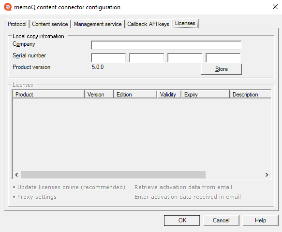This screenshot has height=232, width=282.
Task: Open the Content service tab
Action: point(50,24)
